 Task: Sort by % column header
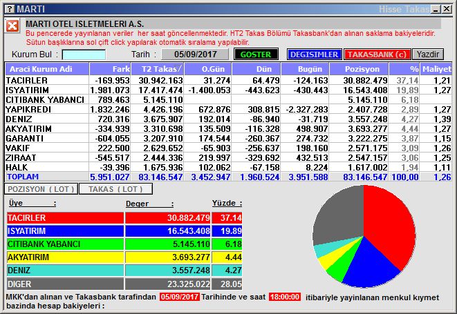click(404, 69)
